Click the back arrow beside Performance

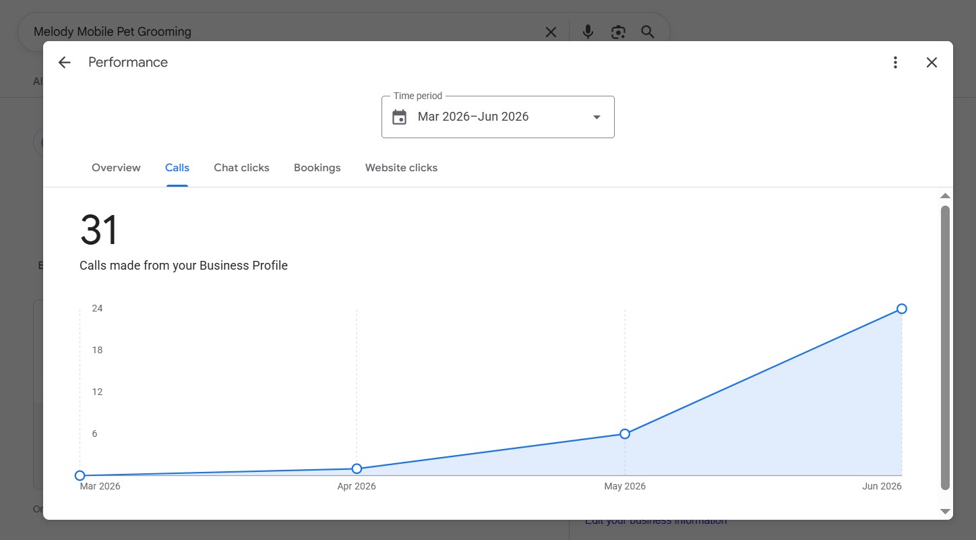pyautogui.click(x=64, y=63)
